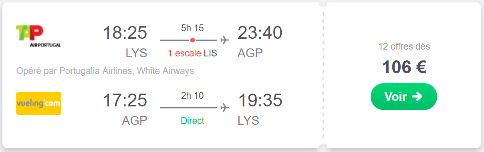Click the TAP Air Portugal airline logo
The width and height of the screenshot is (484, 152).
point(38,36)
